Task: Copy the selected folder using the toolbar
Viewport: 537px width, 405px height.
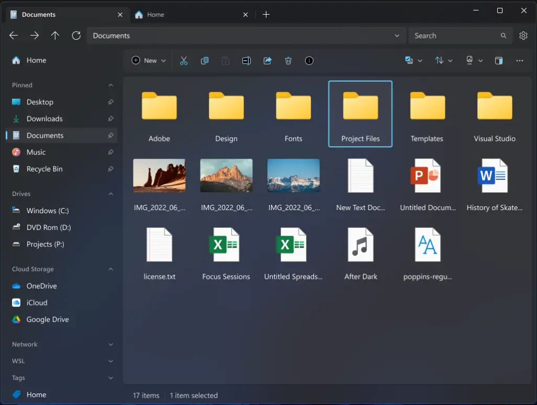Action: 205,60
